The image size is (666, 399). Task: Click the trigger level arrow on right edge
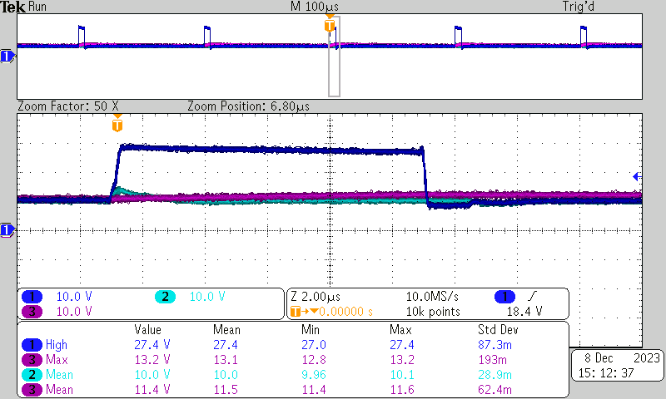[x=636, y=176]
